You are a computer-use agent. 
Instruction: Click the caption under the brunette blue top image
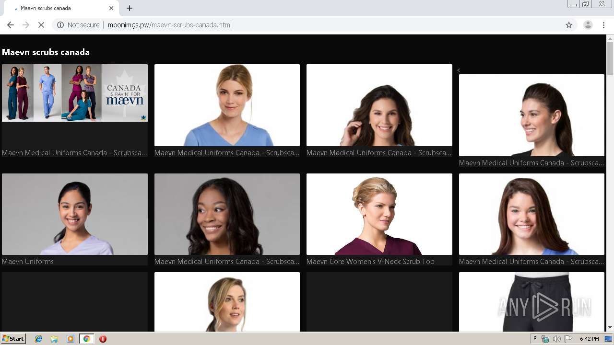(x=531, y=262)
